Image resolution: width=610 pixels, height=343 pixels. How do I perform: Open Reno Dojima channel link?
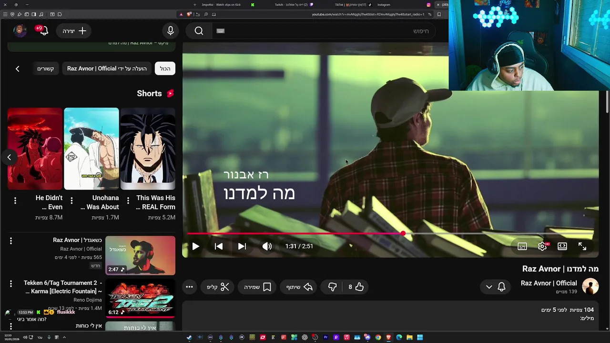(88, 300)
